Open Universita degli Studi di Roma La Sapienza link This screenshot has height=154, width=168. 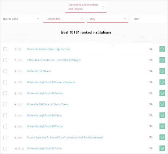point(51,82)
